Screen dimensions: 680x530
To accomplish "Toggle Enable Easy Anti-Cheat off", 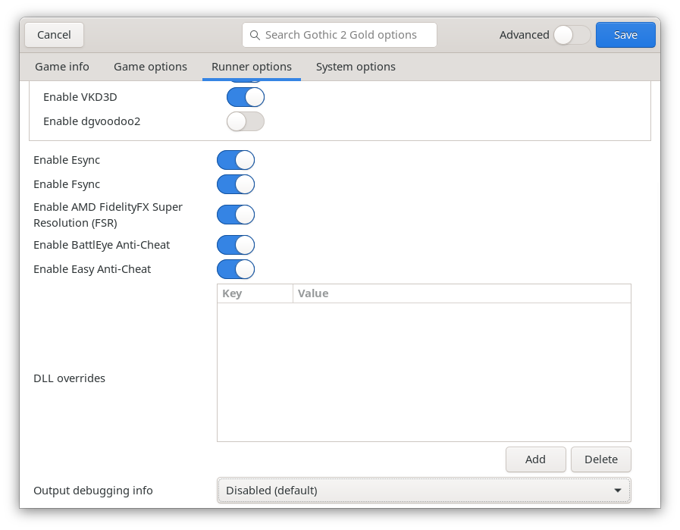I will click(236, 269).
